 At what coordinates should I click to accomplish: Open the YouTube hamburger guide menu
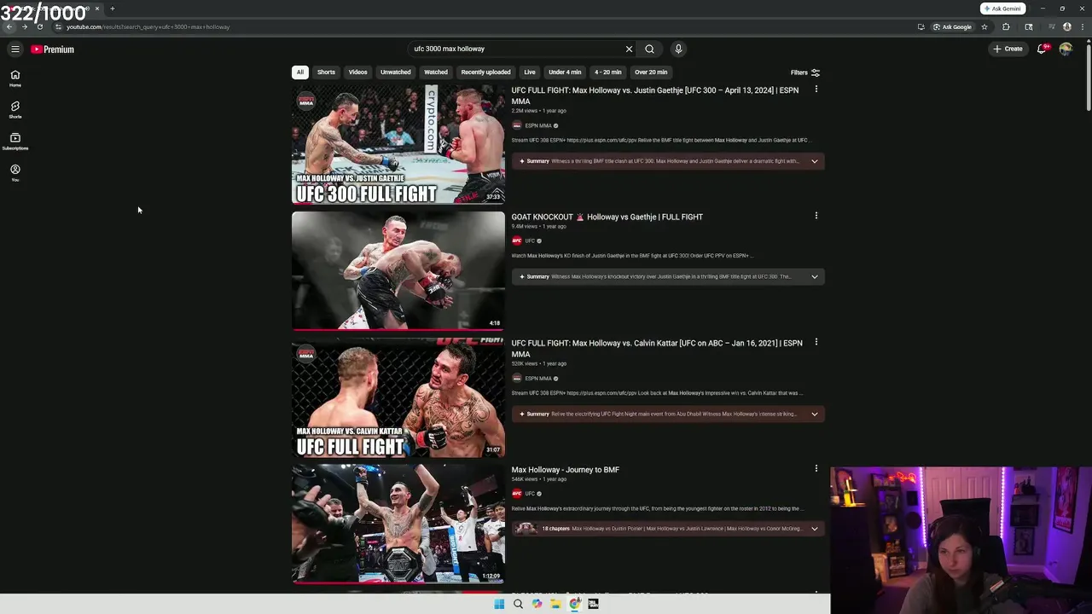[x=15, y=49]
